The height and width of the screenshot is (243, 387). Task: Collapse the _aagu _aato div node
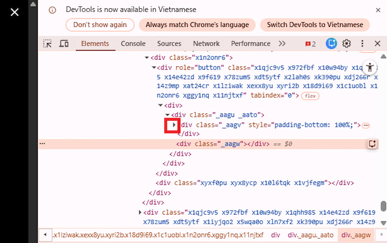tap(167, 115)
